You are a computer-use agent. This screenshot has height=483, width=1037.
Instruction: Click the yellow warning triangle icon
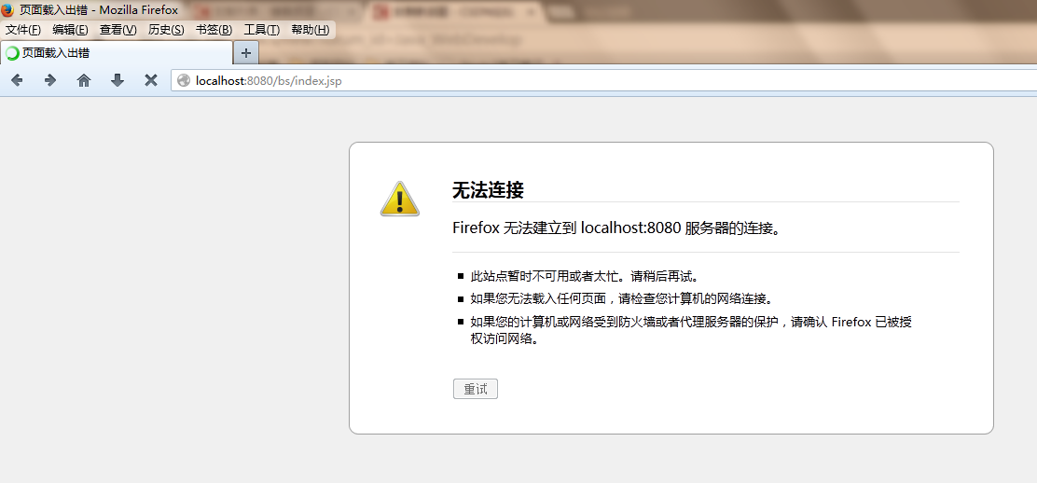pos(399,199)
